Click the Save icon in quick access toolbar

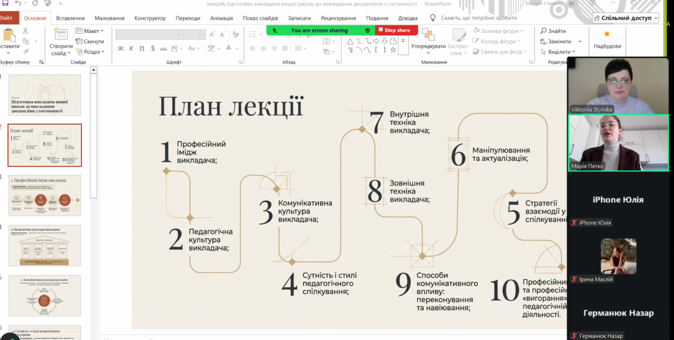coord(4,3)
